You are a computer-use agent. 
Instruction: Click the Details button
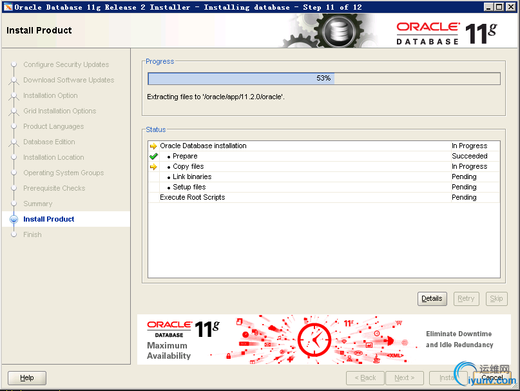(432, 298)
